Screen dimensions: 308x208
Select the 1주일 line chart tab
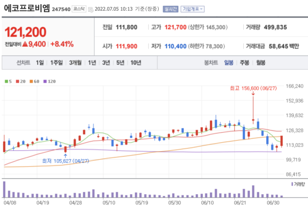56,63
